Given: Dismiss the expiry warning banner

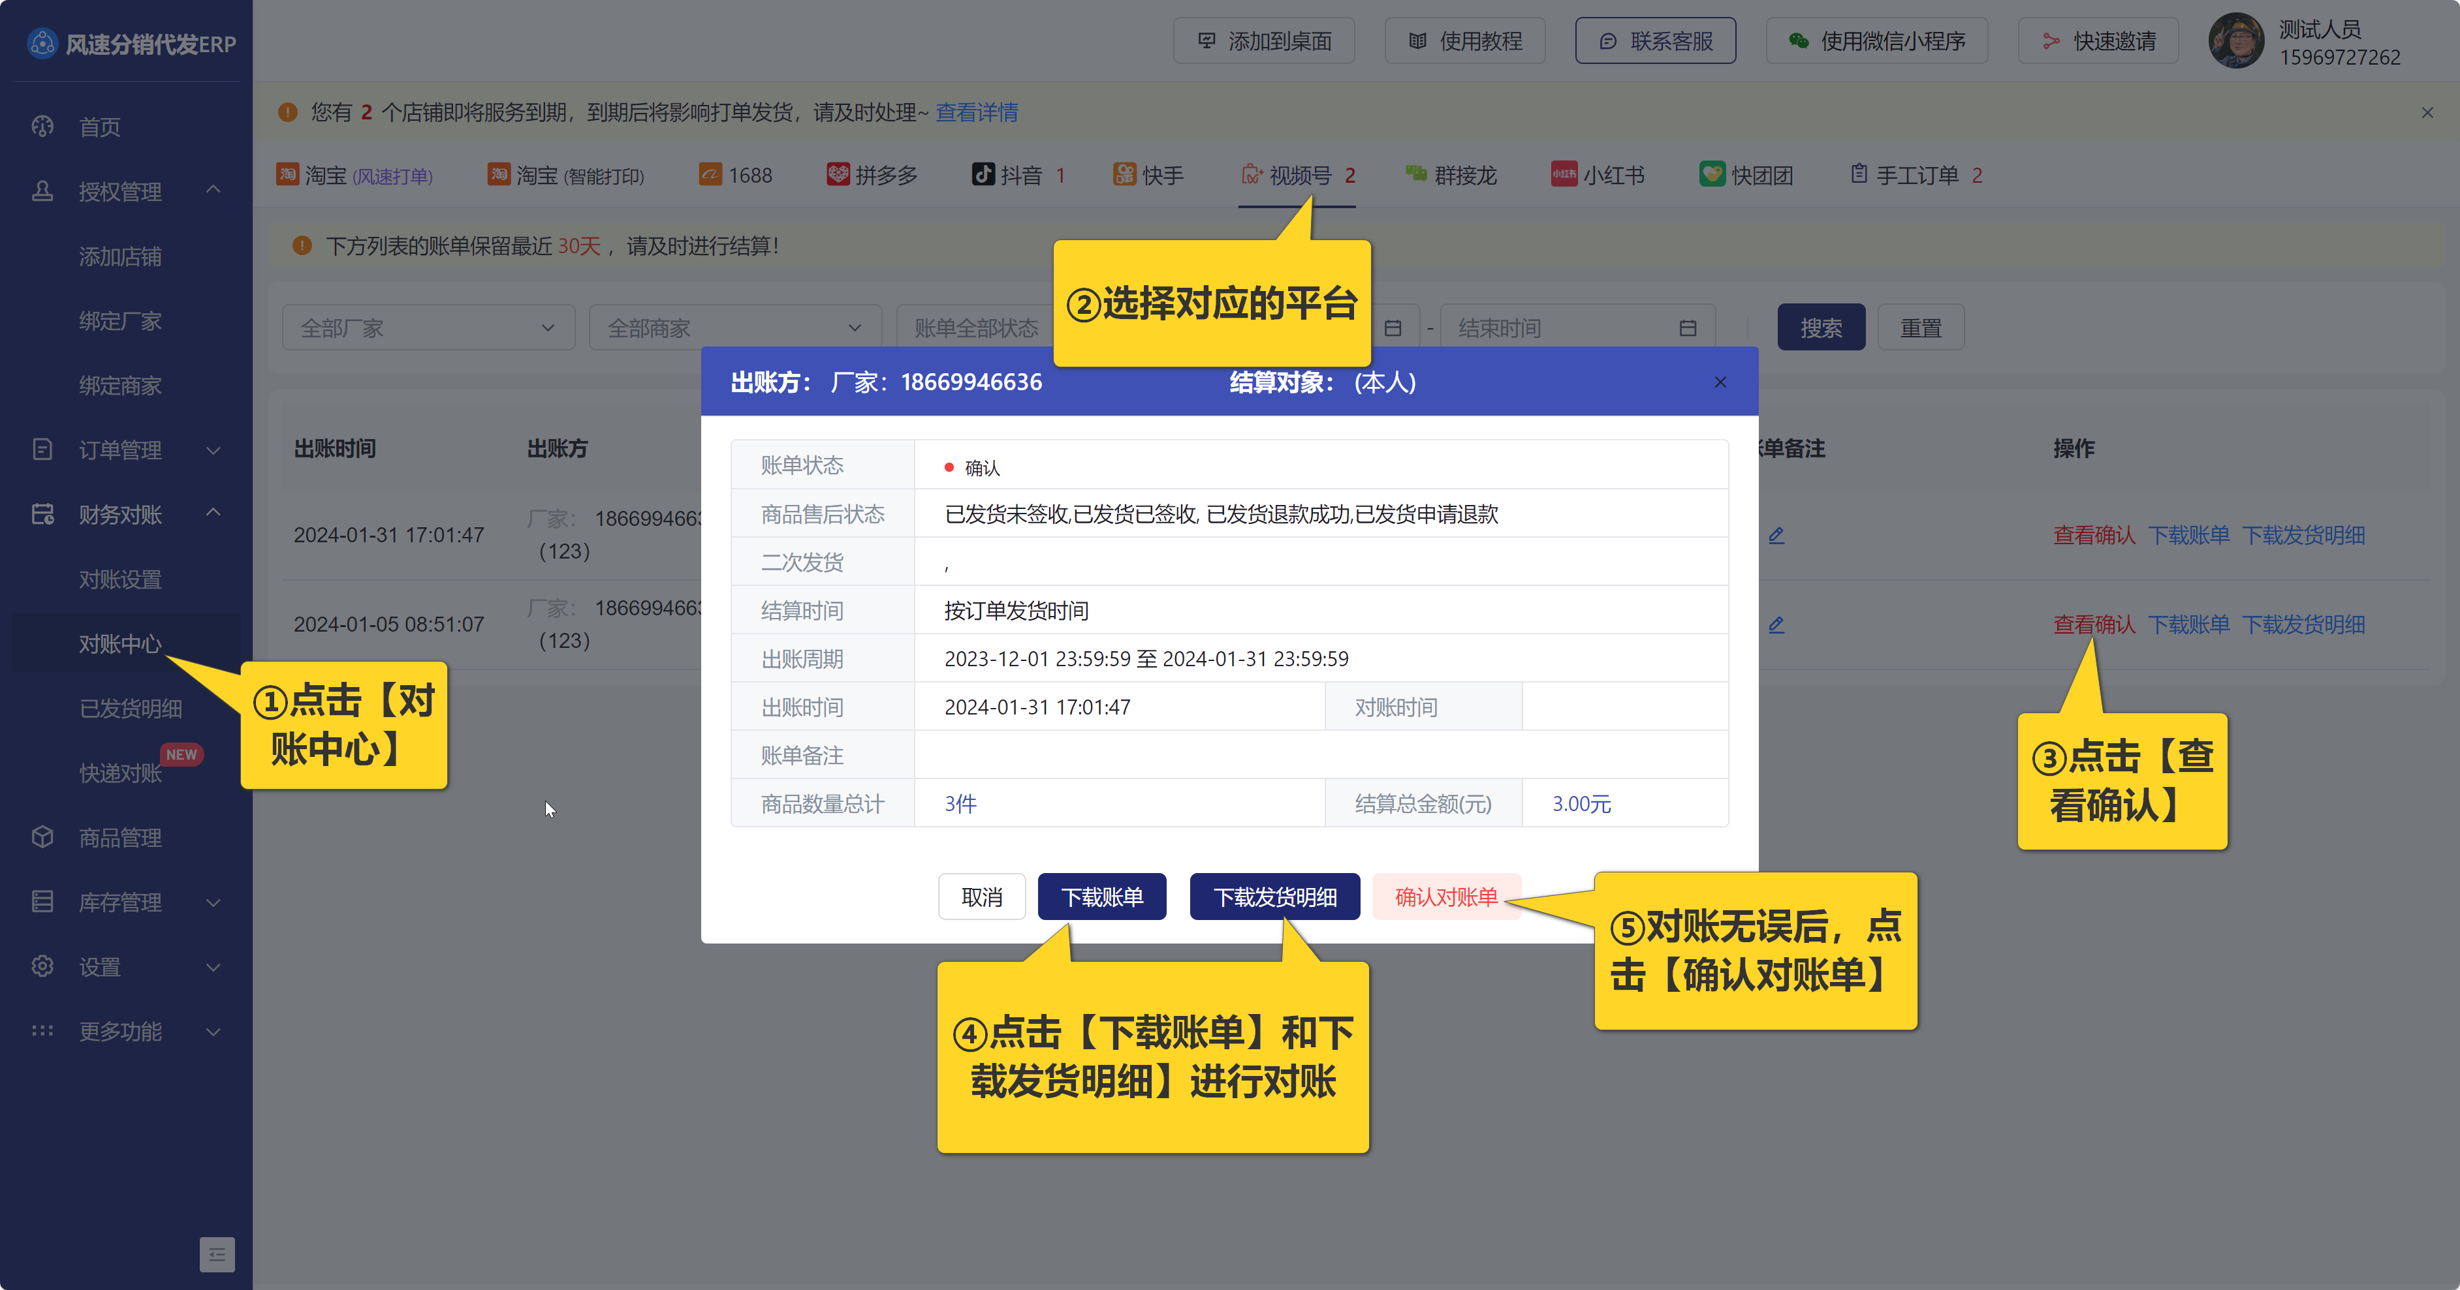Looking at the screenshot, I should pos(2427,113).
